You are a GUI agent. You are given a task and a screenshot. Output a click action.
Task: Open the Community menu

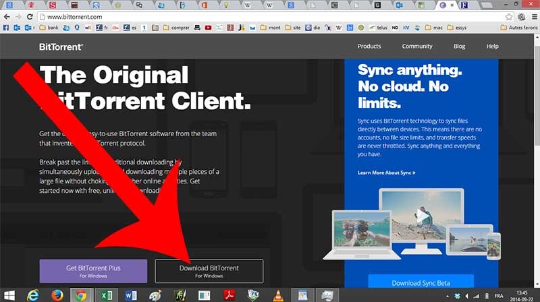[417, 46]
